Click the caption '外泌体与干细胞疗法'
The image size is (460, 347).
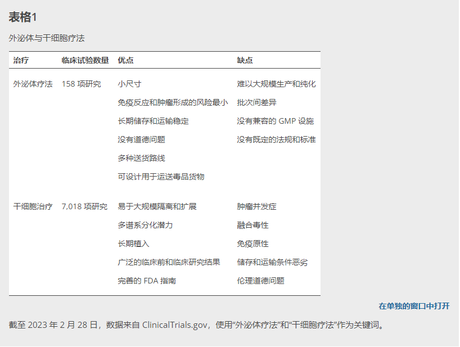[47, 38]
